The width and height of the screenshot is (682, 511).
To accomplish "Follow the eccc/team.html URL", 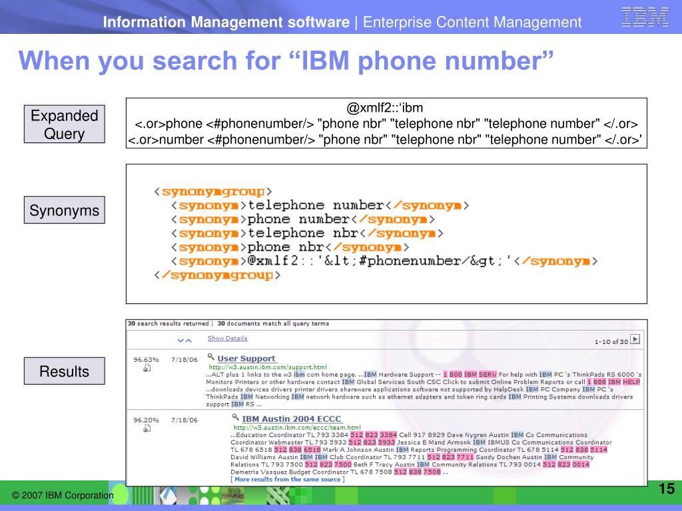I will coord(297,428).
